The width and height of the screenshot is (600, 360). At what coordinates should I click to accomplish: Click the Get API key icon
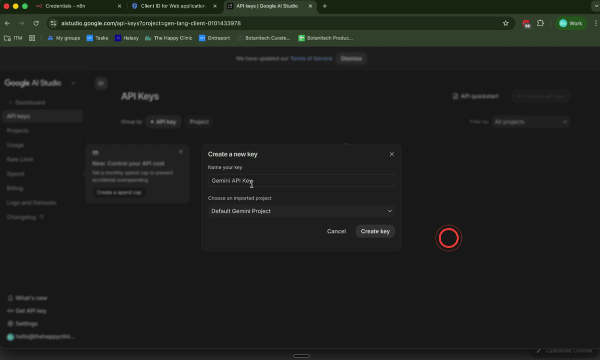coord(10,310)
